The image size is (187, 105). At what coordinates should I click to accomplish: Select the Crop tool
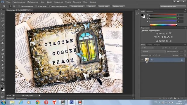(3, 29)
